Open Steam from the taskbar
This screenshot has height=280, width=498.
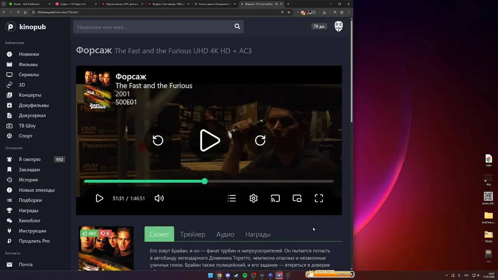coord(236,275)
